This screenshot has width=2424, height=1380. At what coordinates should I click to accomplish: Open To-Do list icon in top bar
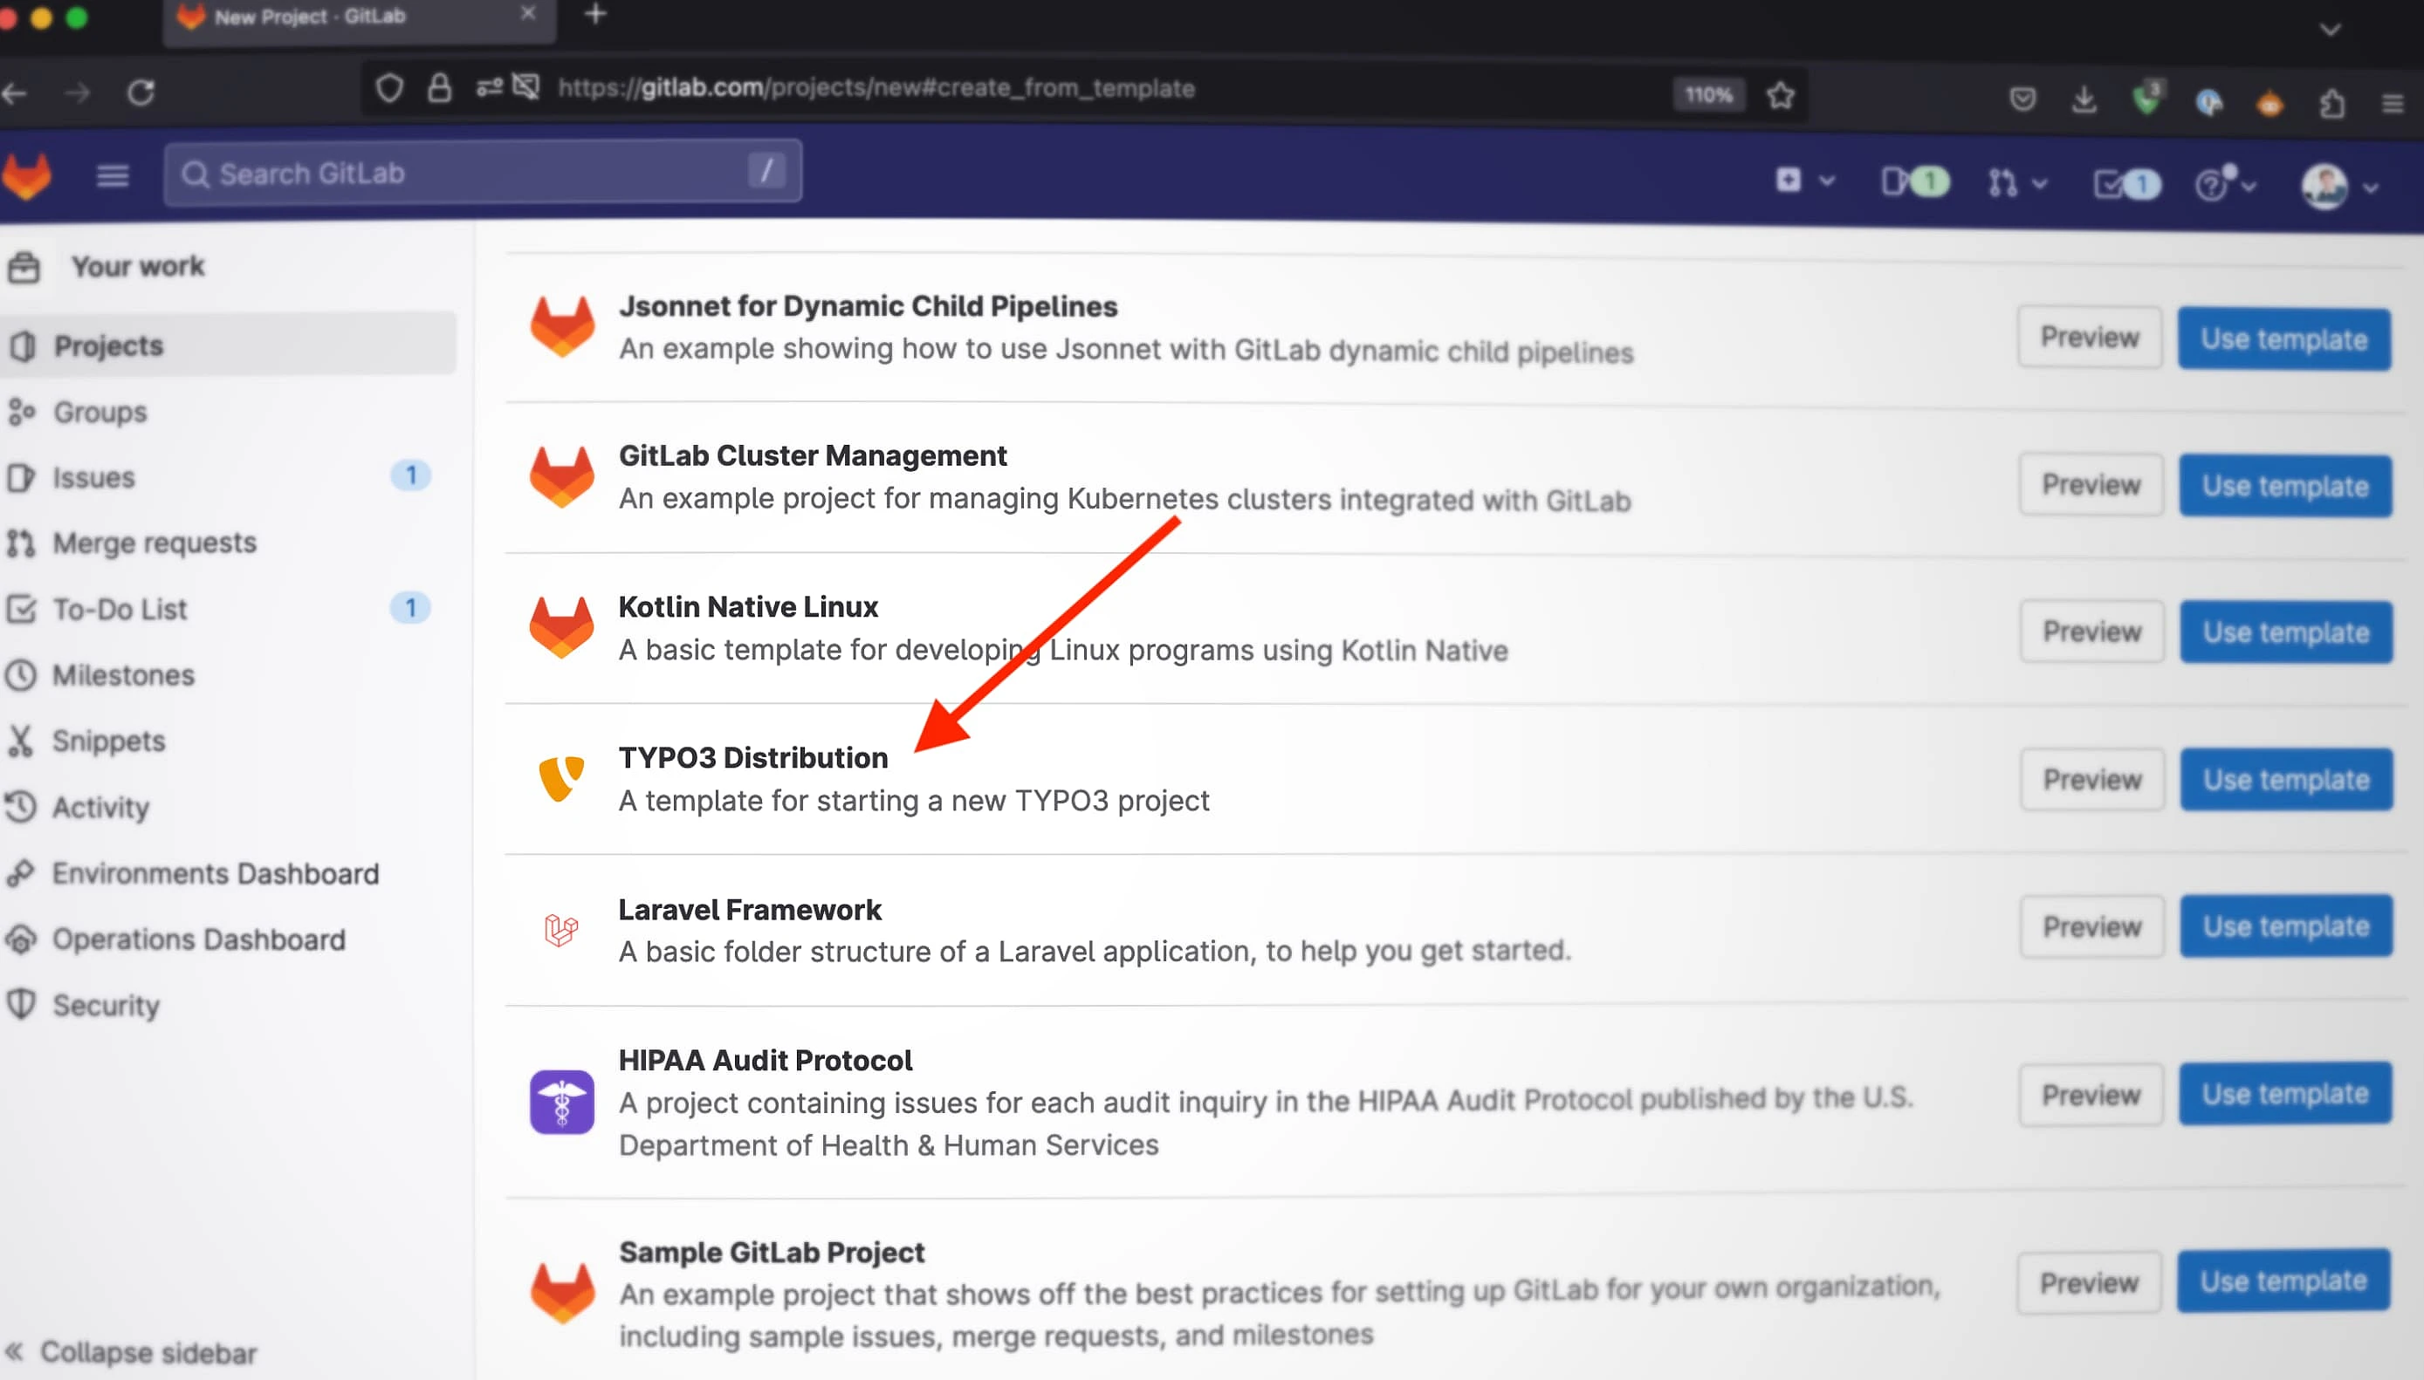click(x=2125, y=184)
